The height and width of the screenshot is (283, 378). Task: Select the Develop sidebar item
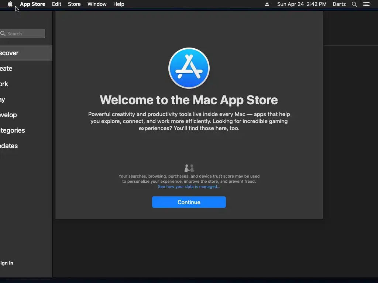click(x=26, y=115)
